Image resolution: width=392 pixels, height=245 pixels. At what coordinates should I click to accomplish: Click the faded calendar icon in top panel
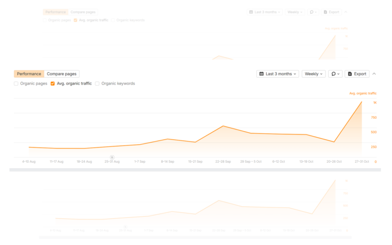pyautogui.click(x=251, y=12)
